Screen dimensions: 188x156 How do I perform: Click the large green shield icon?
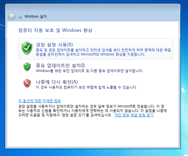tap(27, 48)
